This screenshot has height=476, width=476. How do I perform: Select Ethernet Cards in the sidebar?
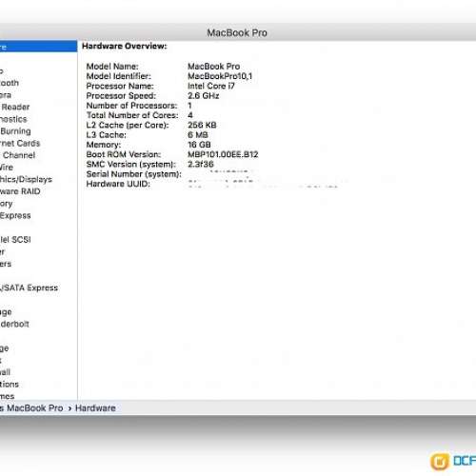20,143
